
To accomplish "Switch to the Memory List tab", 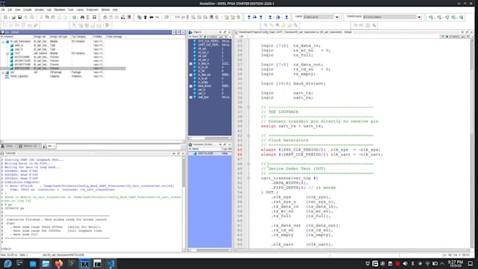I will click(x=30, y=146).
